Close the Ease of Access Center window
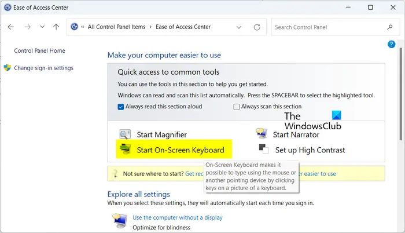 coord(393,8)
